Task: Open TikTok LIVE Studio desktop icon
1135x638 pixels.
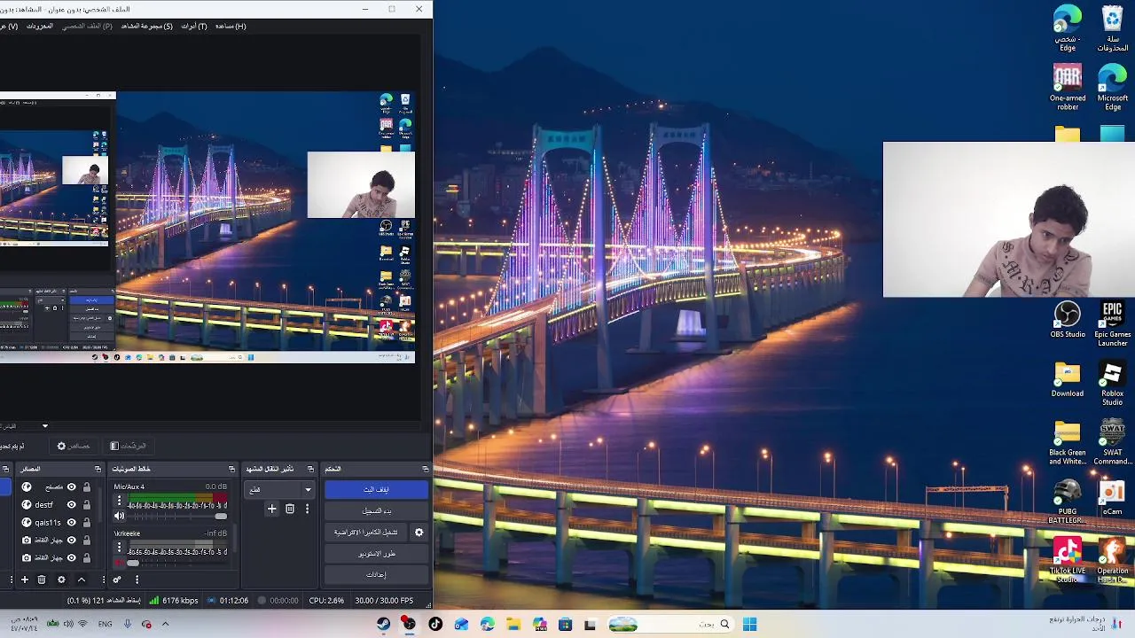Action: (1068, 561)
